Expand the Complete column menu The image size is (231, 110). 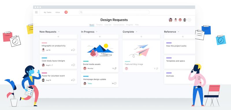point(136,32)
